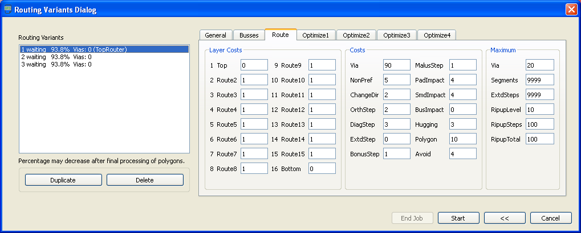Click the DiagStep cost field

pyautogui.click(x=397, y=124)
